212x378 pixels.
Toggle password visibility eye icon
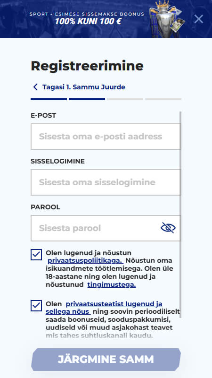168,228
